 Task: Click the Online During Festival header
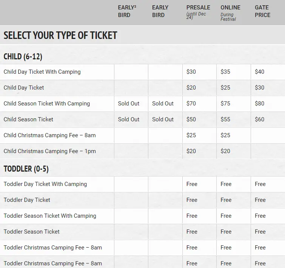point(230,13)
